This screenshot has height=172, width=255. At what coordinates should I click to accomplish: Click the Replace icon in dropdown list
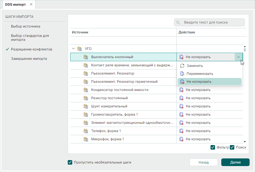pos(182,65)
